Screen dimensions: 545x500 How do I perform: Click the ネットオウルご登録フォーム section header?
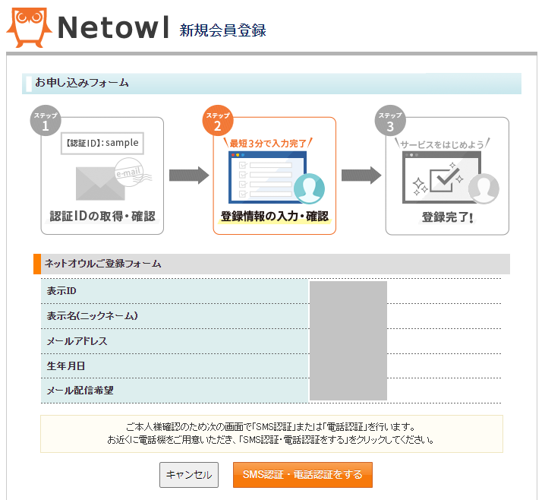tap(272, 264)
